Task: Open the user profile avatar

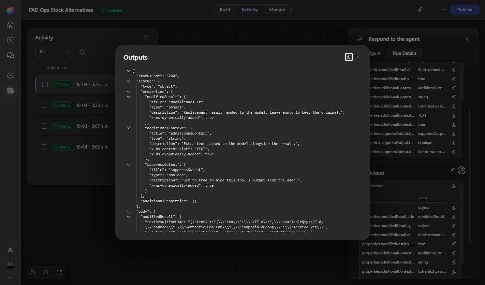Action: [x=10, y=264]
